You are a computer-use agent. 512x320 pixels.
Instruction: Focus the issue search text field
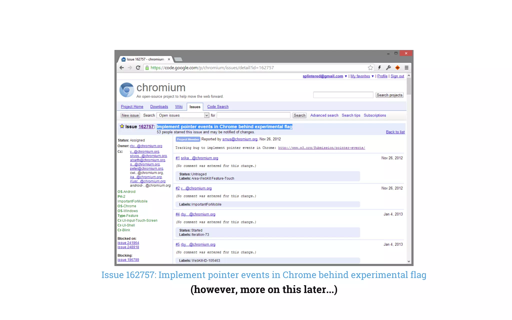click(x=253, y=115)
